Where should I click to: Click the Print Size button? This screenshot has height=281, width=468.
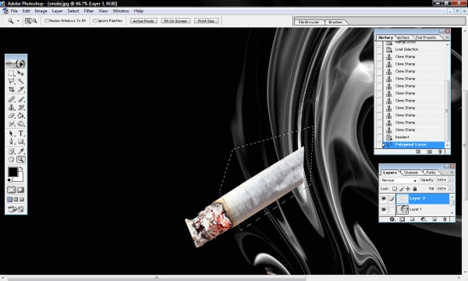tap(206, 21)
